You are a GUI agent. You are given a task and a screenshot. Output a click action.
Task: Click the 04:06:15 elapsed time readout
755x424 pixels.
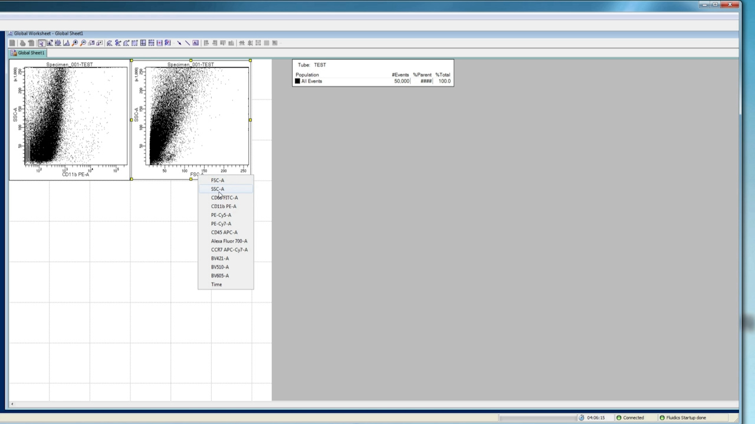point(596,418)
